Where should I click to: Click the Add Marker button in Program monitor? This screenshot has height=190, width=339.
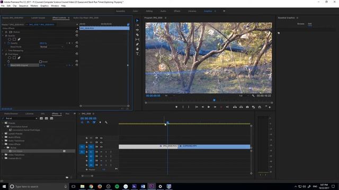click(176, 107)
